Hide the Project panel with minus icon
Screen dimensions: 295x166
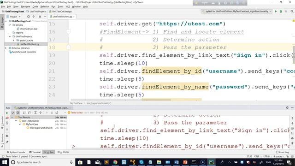click(x=45, y=17)
